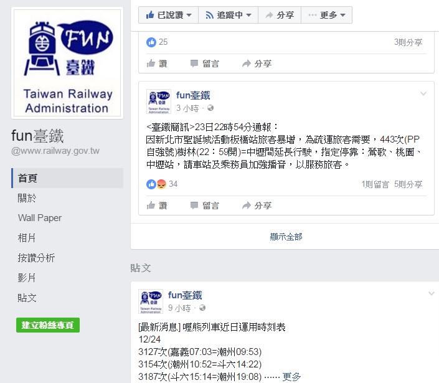Click 分享 share arrow on 臺鐵簡訊 post
This screenshot has height=383, width=439.
[257, 206]
